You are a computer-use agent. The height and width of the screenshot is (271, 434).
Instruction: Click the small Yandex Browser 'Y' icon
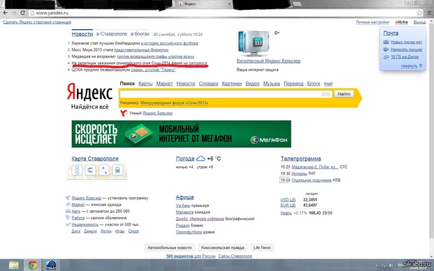pos(123,113)
